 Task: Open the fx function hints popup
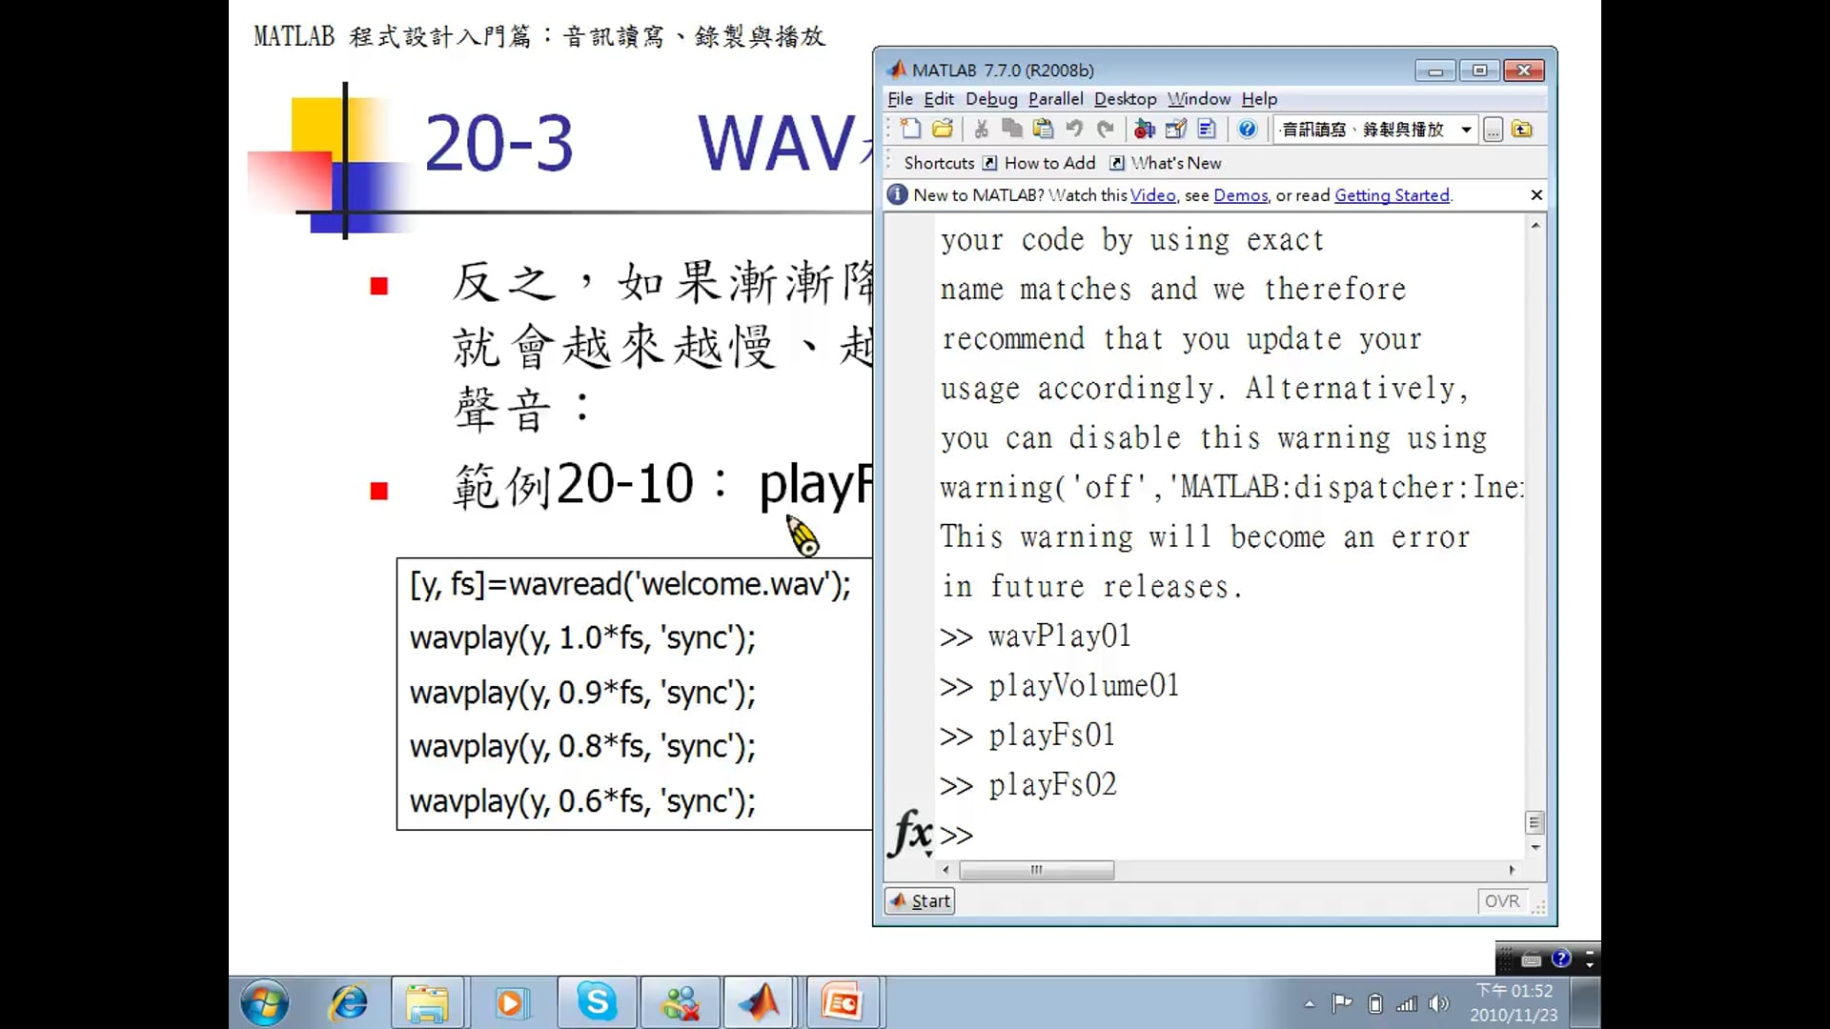tap(911, 835)
